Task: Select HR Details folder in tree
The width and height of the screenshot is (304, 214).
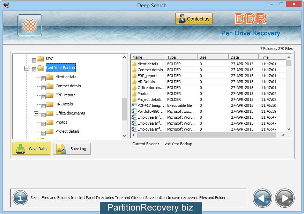Action: coord(64,104)
